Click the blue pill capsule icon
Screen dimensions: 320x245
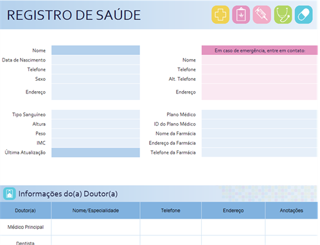[303, 15]
